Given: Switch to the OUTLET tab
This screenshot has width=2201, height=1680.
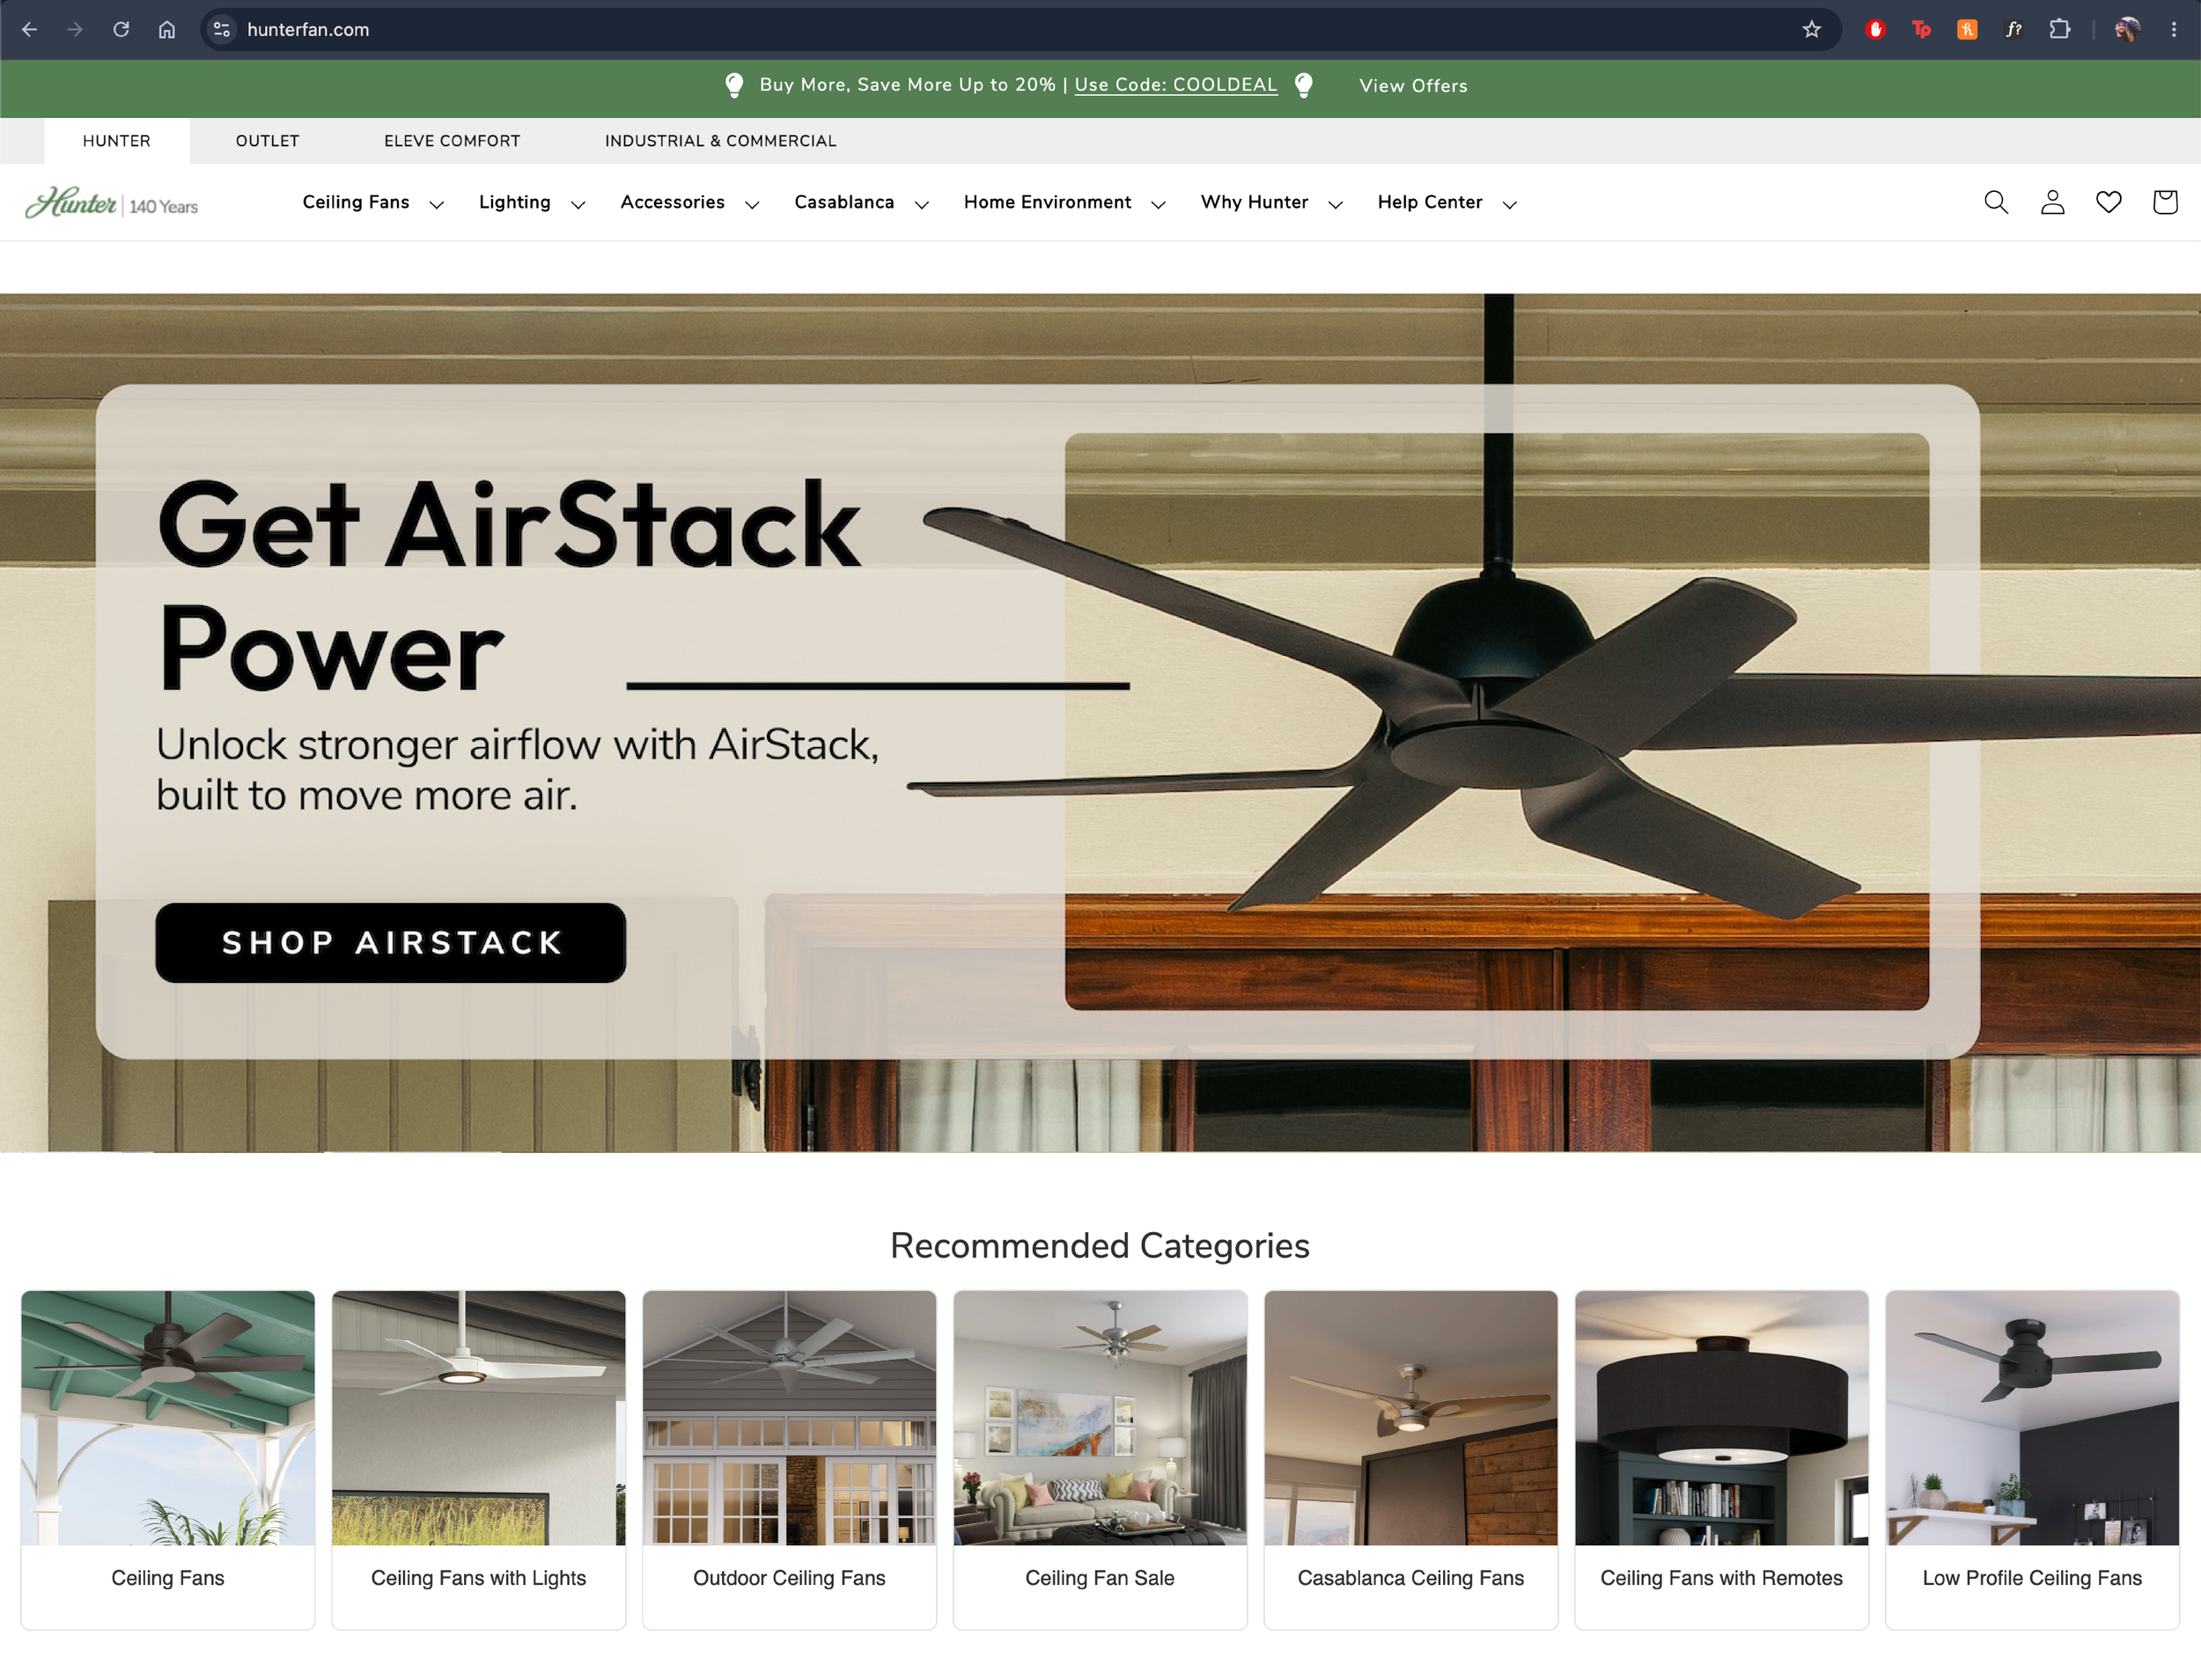Looking at the screenshot, I should click(267, 141).
